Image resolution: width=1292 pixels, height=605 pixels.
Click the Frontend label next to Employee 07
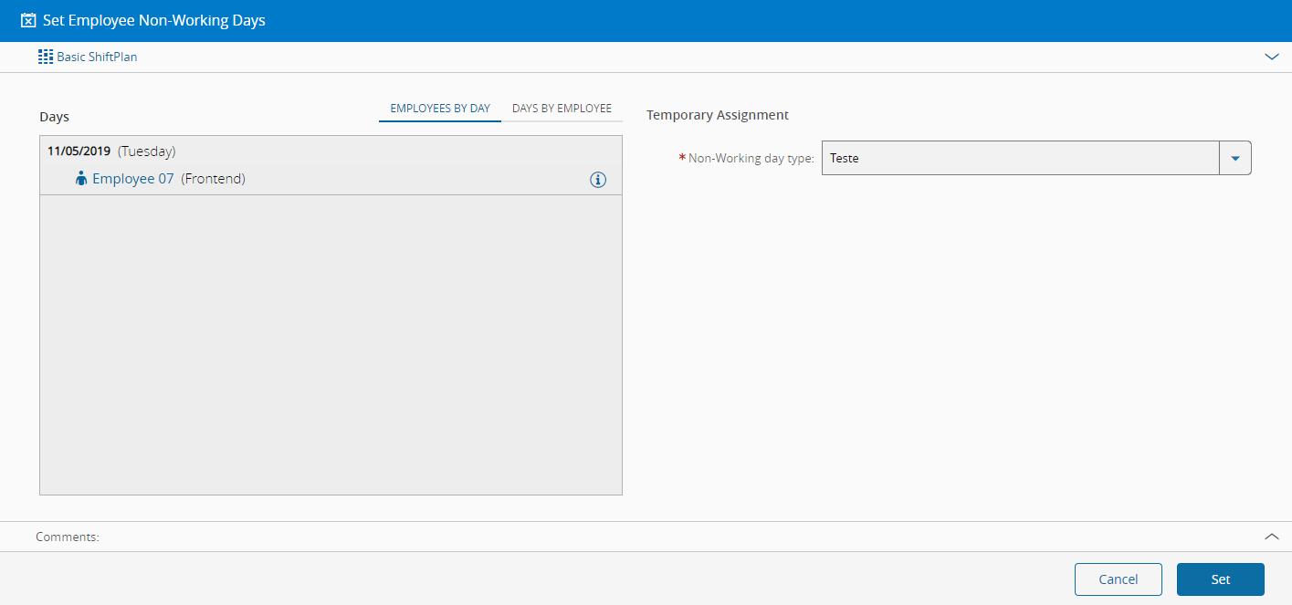pyautogui.click(x=213, y=179)
